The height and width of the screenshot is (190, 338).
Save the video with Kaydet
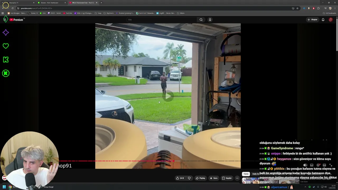pos(227,178)
